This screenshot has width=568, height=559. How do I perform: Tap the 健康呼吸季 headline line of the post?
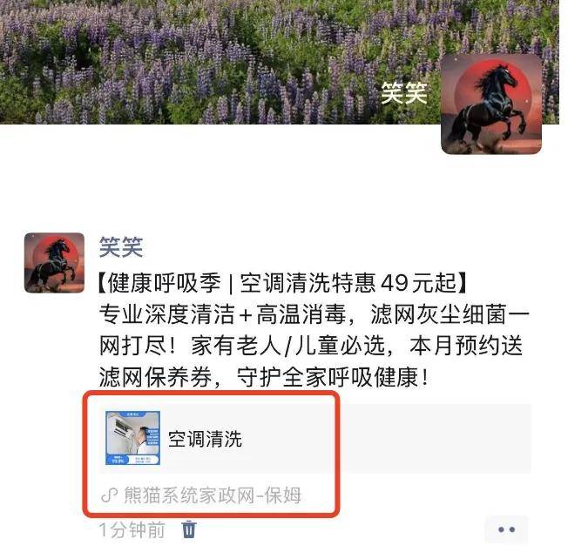point(283,283)
